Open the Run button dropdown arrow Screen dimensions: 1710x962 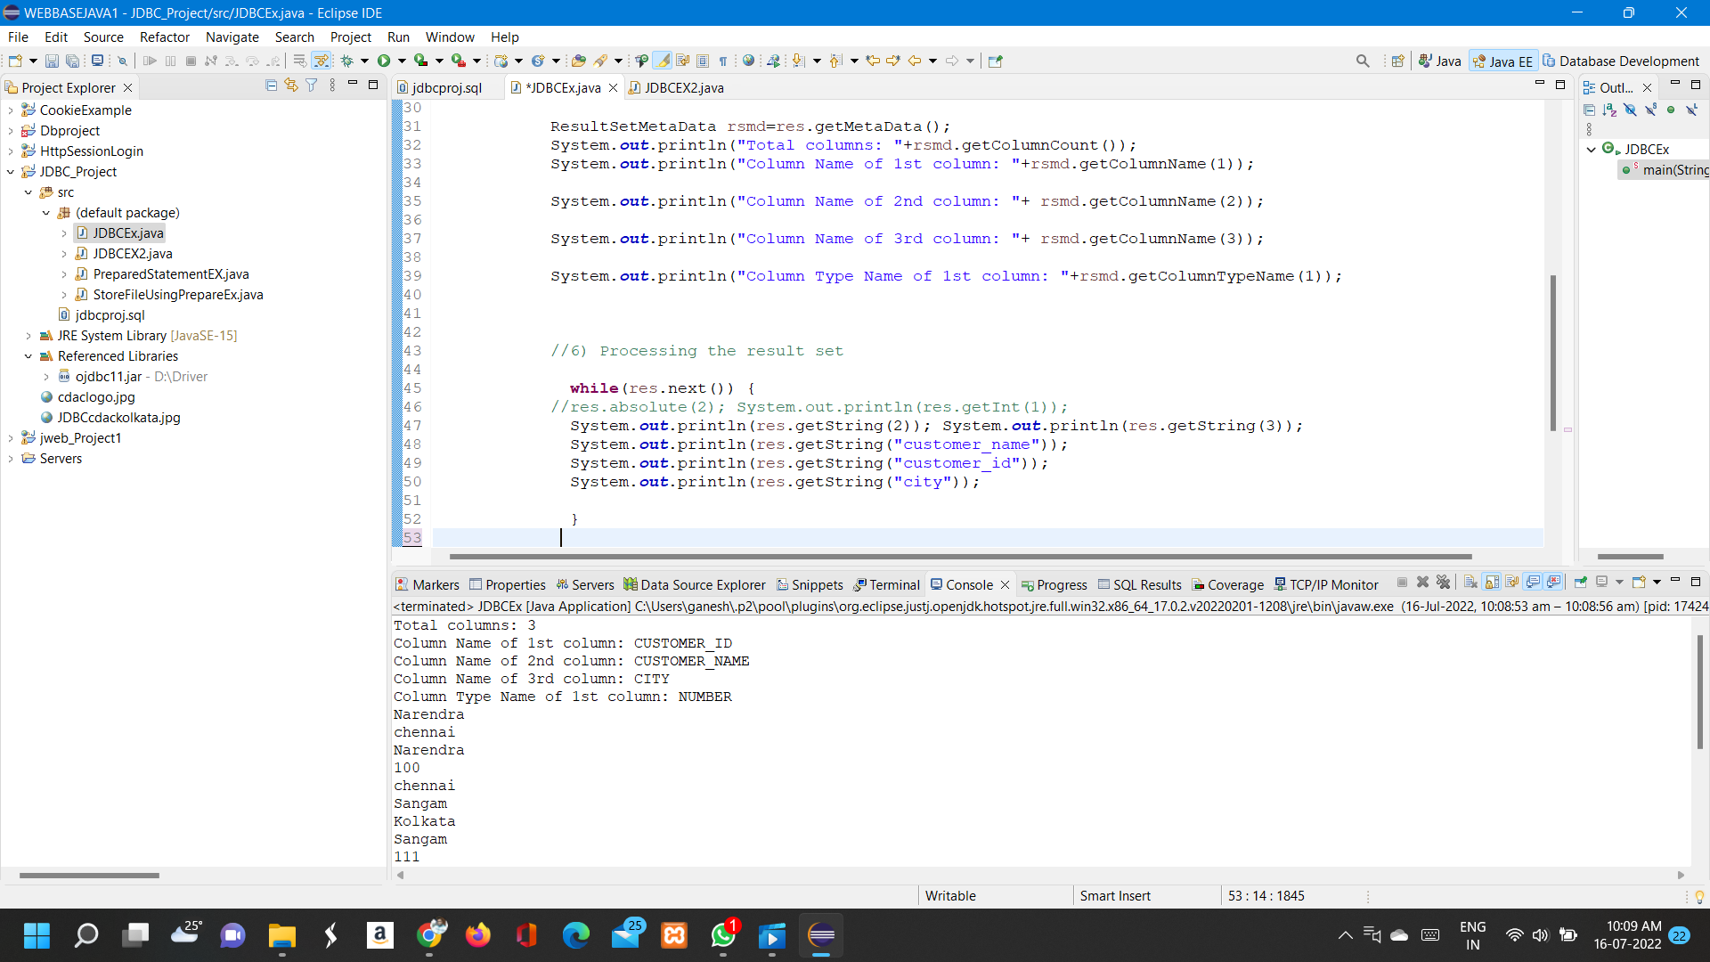pyautogui.click(x=402, y=61)
